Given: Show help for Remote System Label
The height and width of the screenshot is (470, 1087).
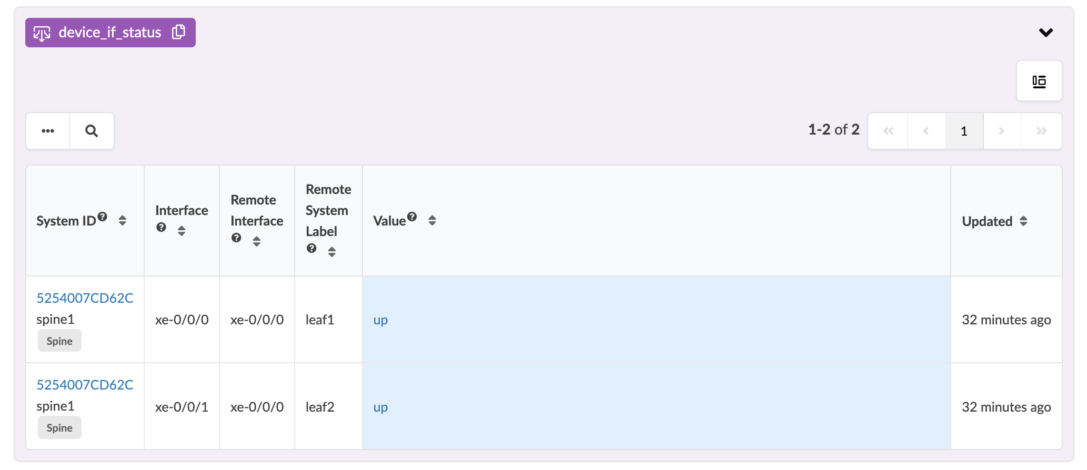Looking at the screenshot, I should pyautogui.click(x=311, y=248).
